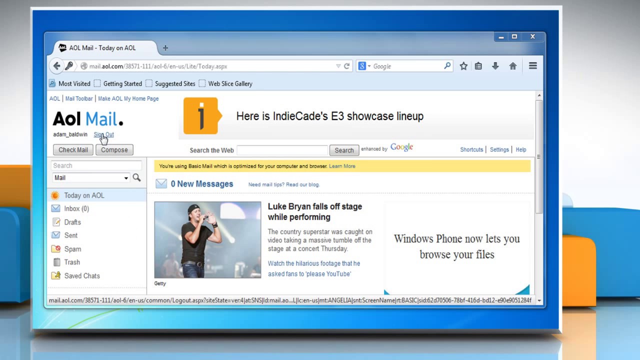The image size is (640, 360).
Task: Open the address bar history dropdown arrow
Action: click(338, 66)
